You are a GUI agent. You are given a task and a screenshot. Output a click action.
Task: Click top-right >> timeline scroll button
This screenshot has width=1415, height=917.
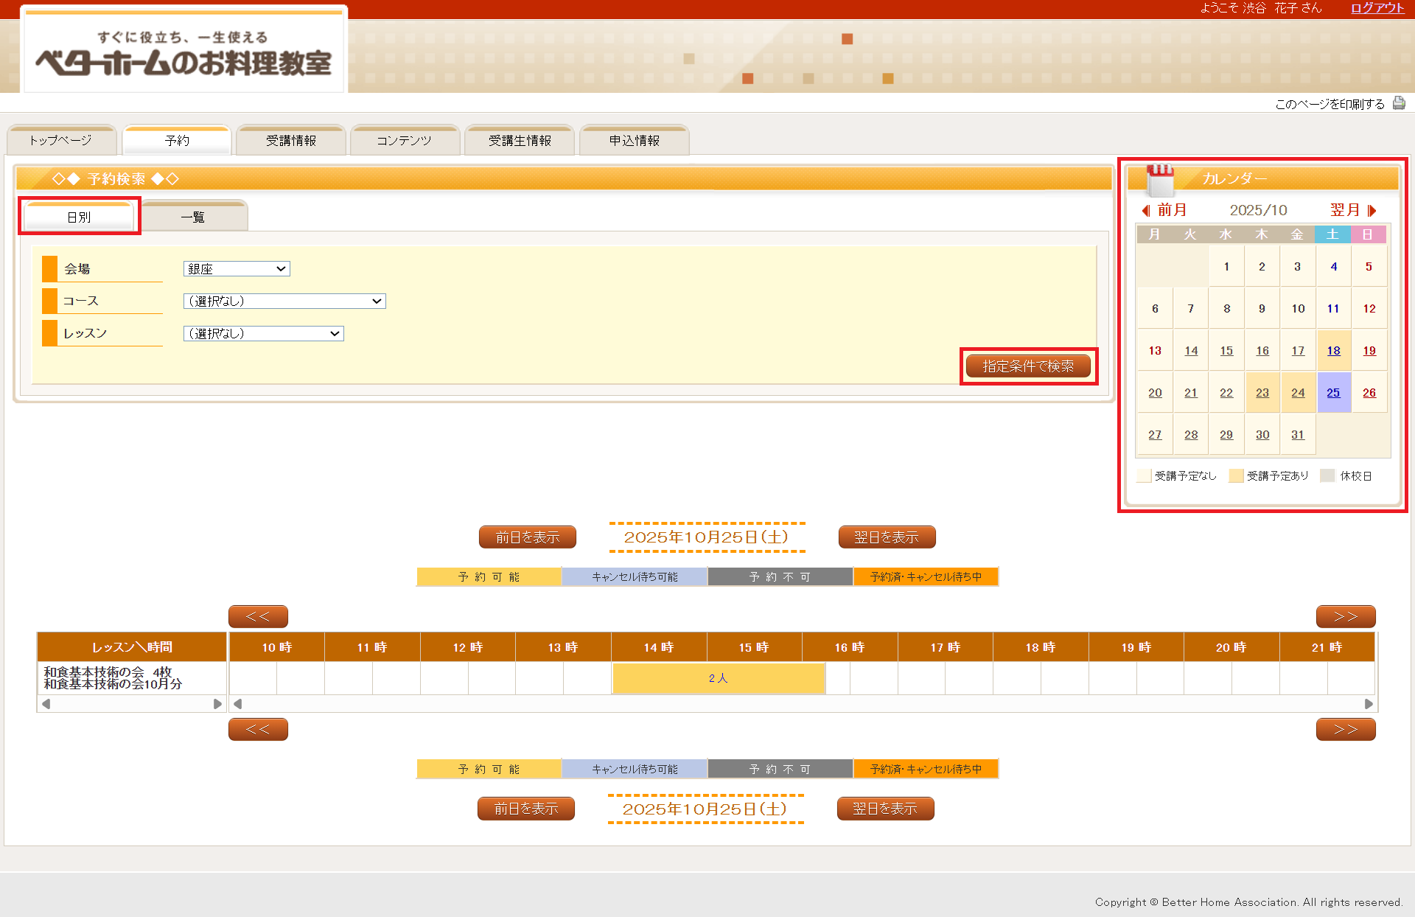coord(1345,616)
